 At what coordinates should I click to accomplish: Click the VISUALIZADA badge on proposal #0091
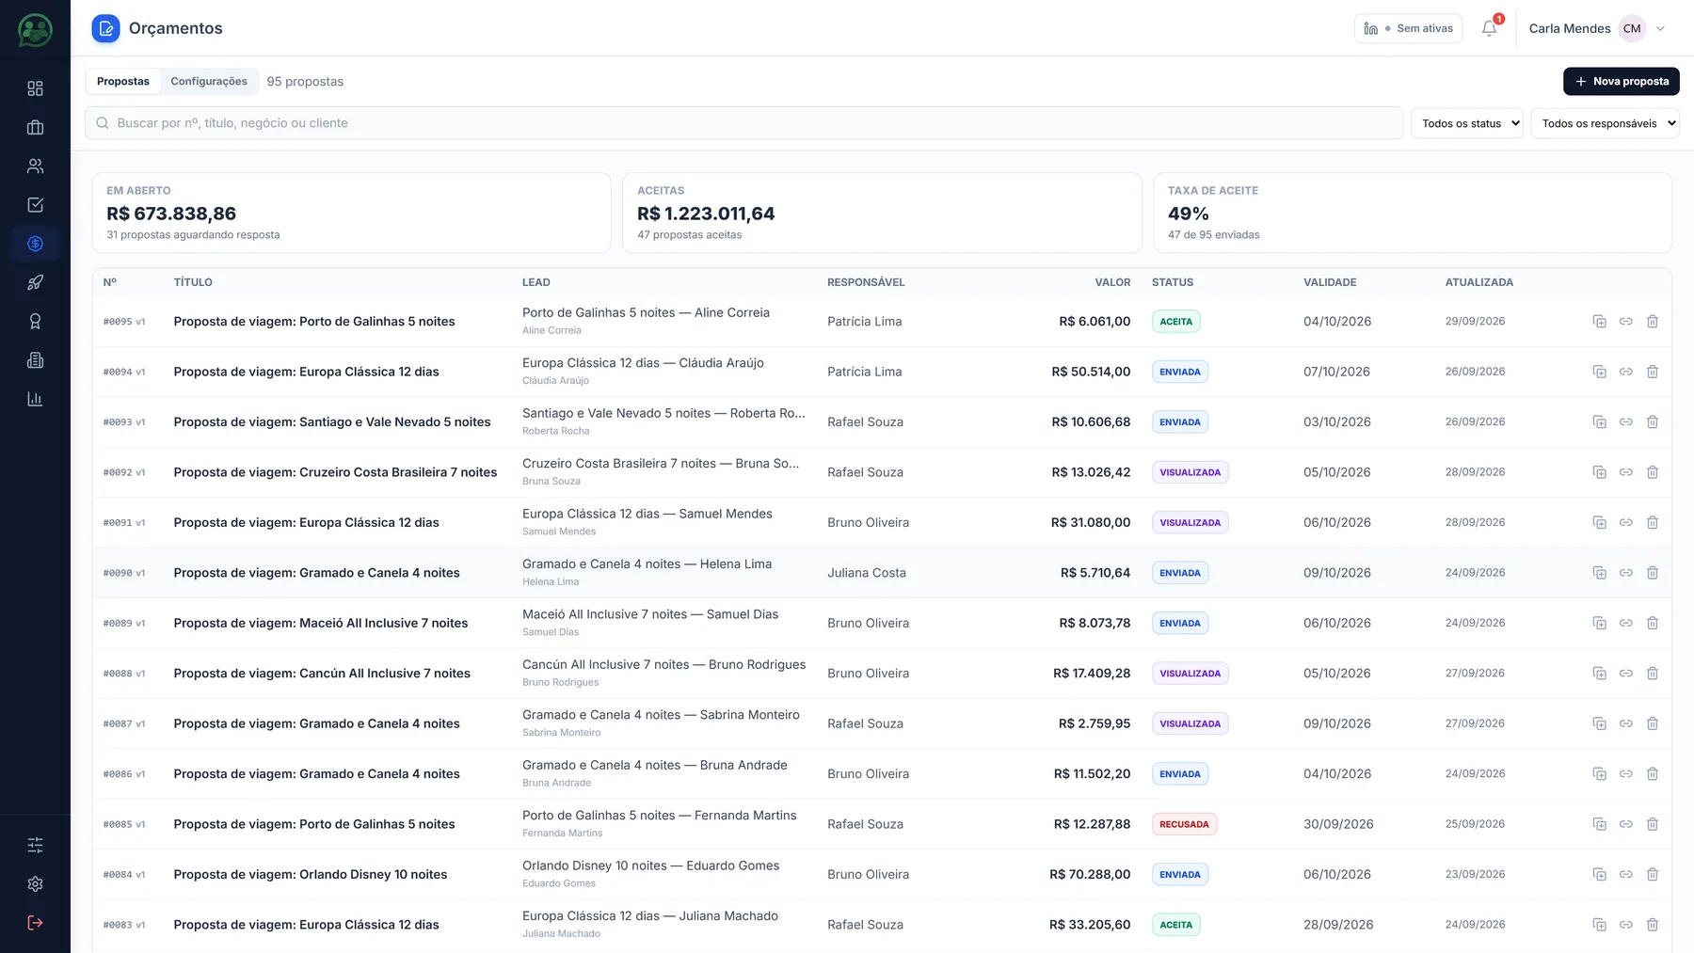pos(1190,522)
